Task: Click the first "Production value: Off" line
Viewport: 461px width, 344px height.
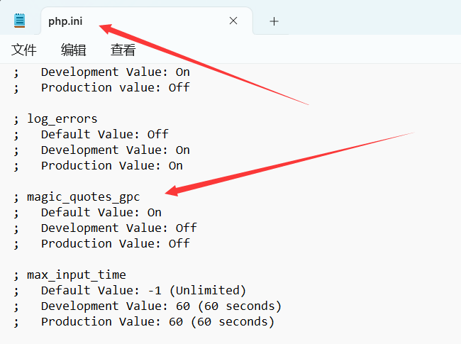Action: tap(115, 87)
